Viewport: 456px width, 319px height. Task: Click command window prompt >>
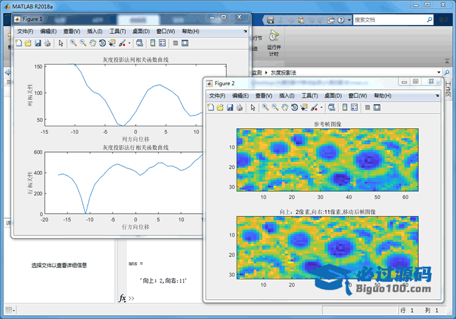click(x=131, y=299)
